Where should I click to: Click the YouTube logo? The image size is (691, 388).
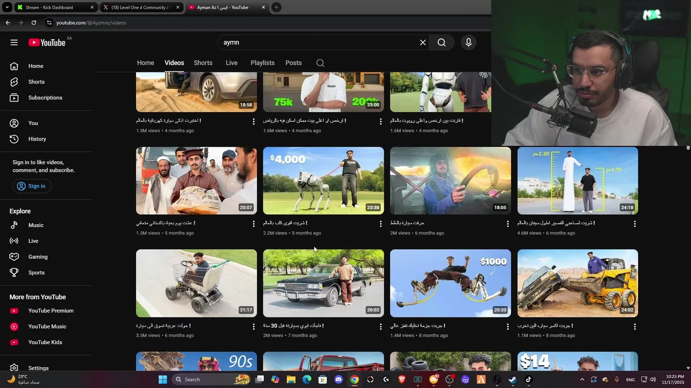point(47,43)
